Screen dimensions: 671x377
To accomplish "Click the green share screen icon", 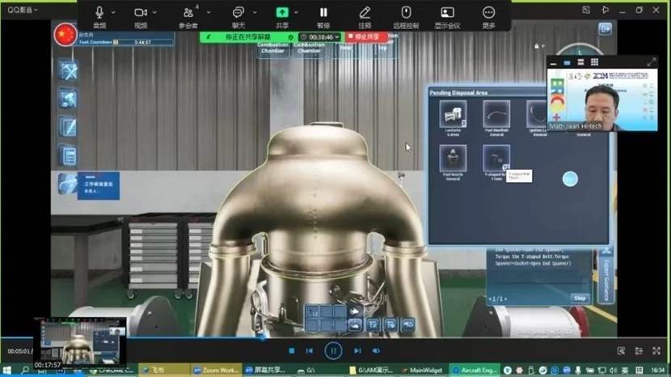I will pos(282,12).
